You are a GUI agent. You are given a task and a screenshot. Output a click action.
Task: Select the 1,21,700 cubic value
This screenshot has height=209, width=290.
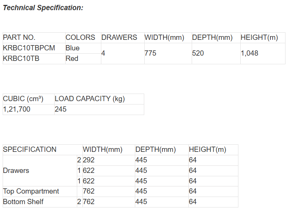pos(17,109)
